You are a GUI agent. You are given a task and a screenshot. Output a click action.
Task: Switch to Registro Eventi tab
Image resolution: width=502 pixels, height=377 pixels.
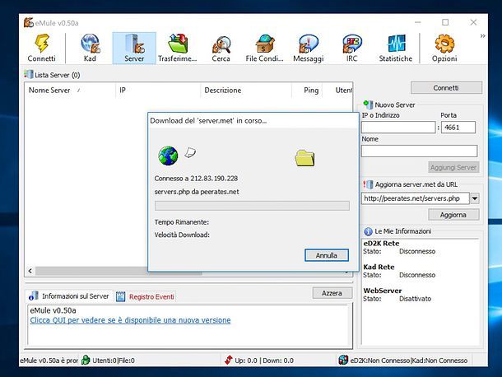pos(146,296)
